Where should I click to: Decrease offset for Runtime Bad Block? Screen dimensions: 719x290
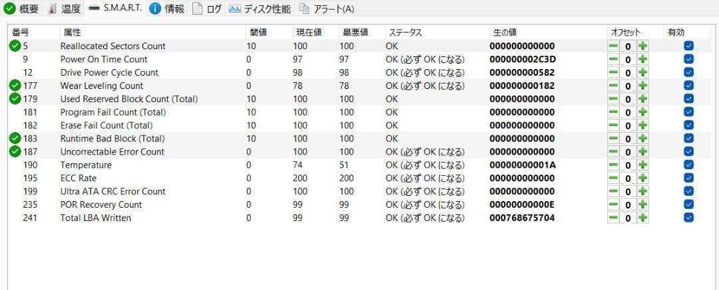tap(613, 139)
